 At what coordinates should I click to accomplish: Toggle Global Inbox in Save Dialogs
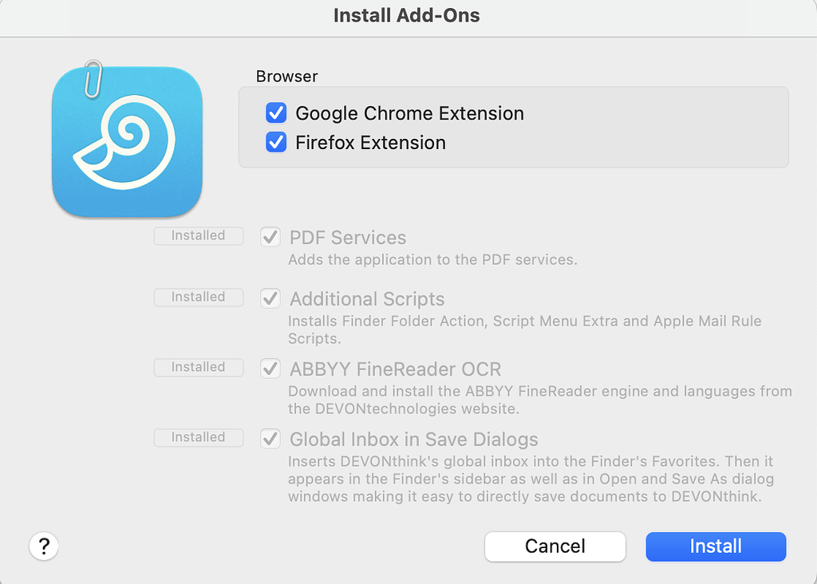click(x=270, y=439)
